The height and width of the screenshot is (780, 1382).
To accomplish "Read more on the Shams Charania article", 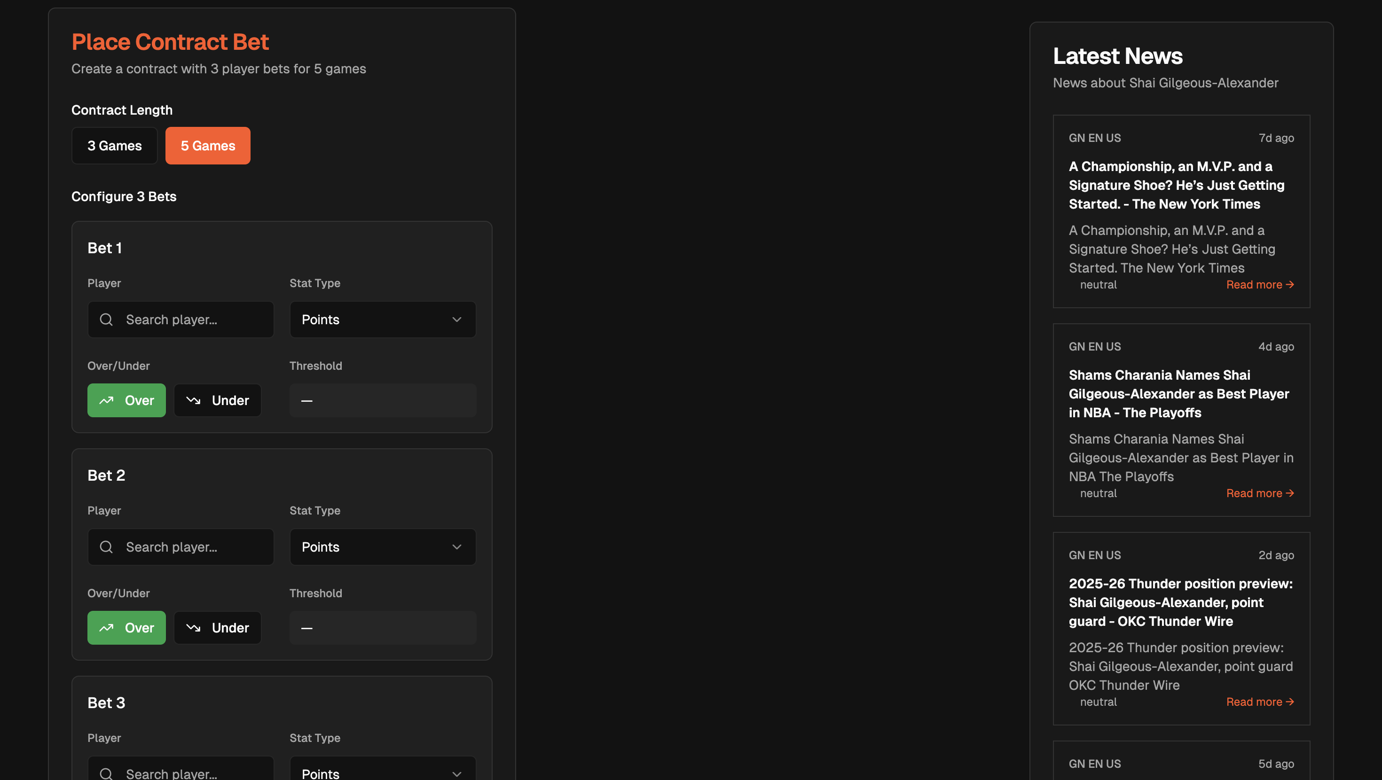I will 1259,493.
